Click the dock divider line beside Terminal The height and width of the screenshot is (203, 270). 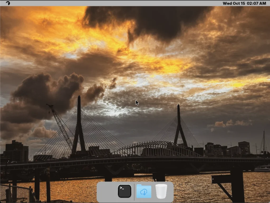(x=134, y=191)
